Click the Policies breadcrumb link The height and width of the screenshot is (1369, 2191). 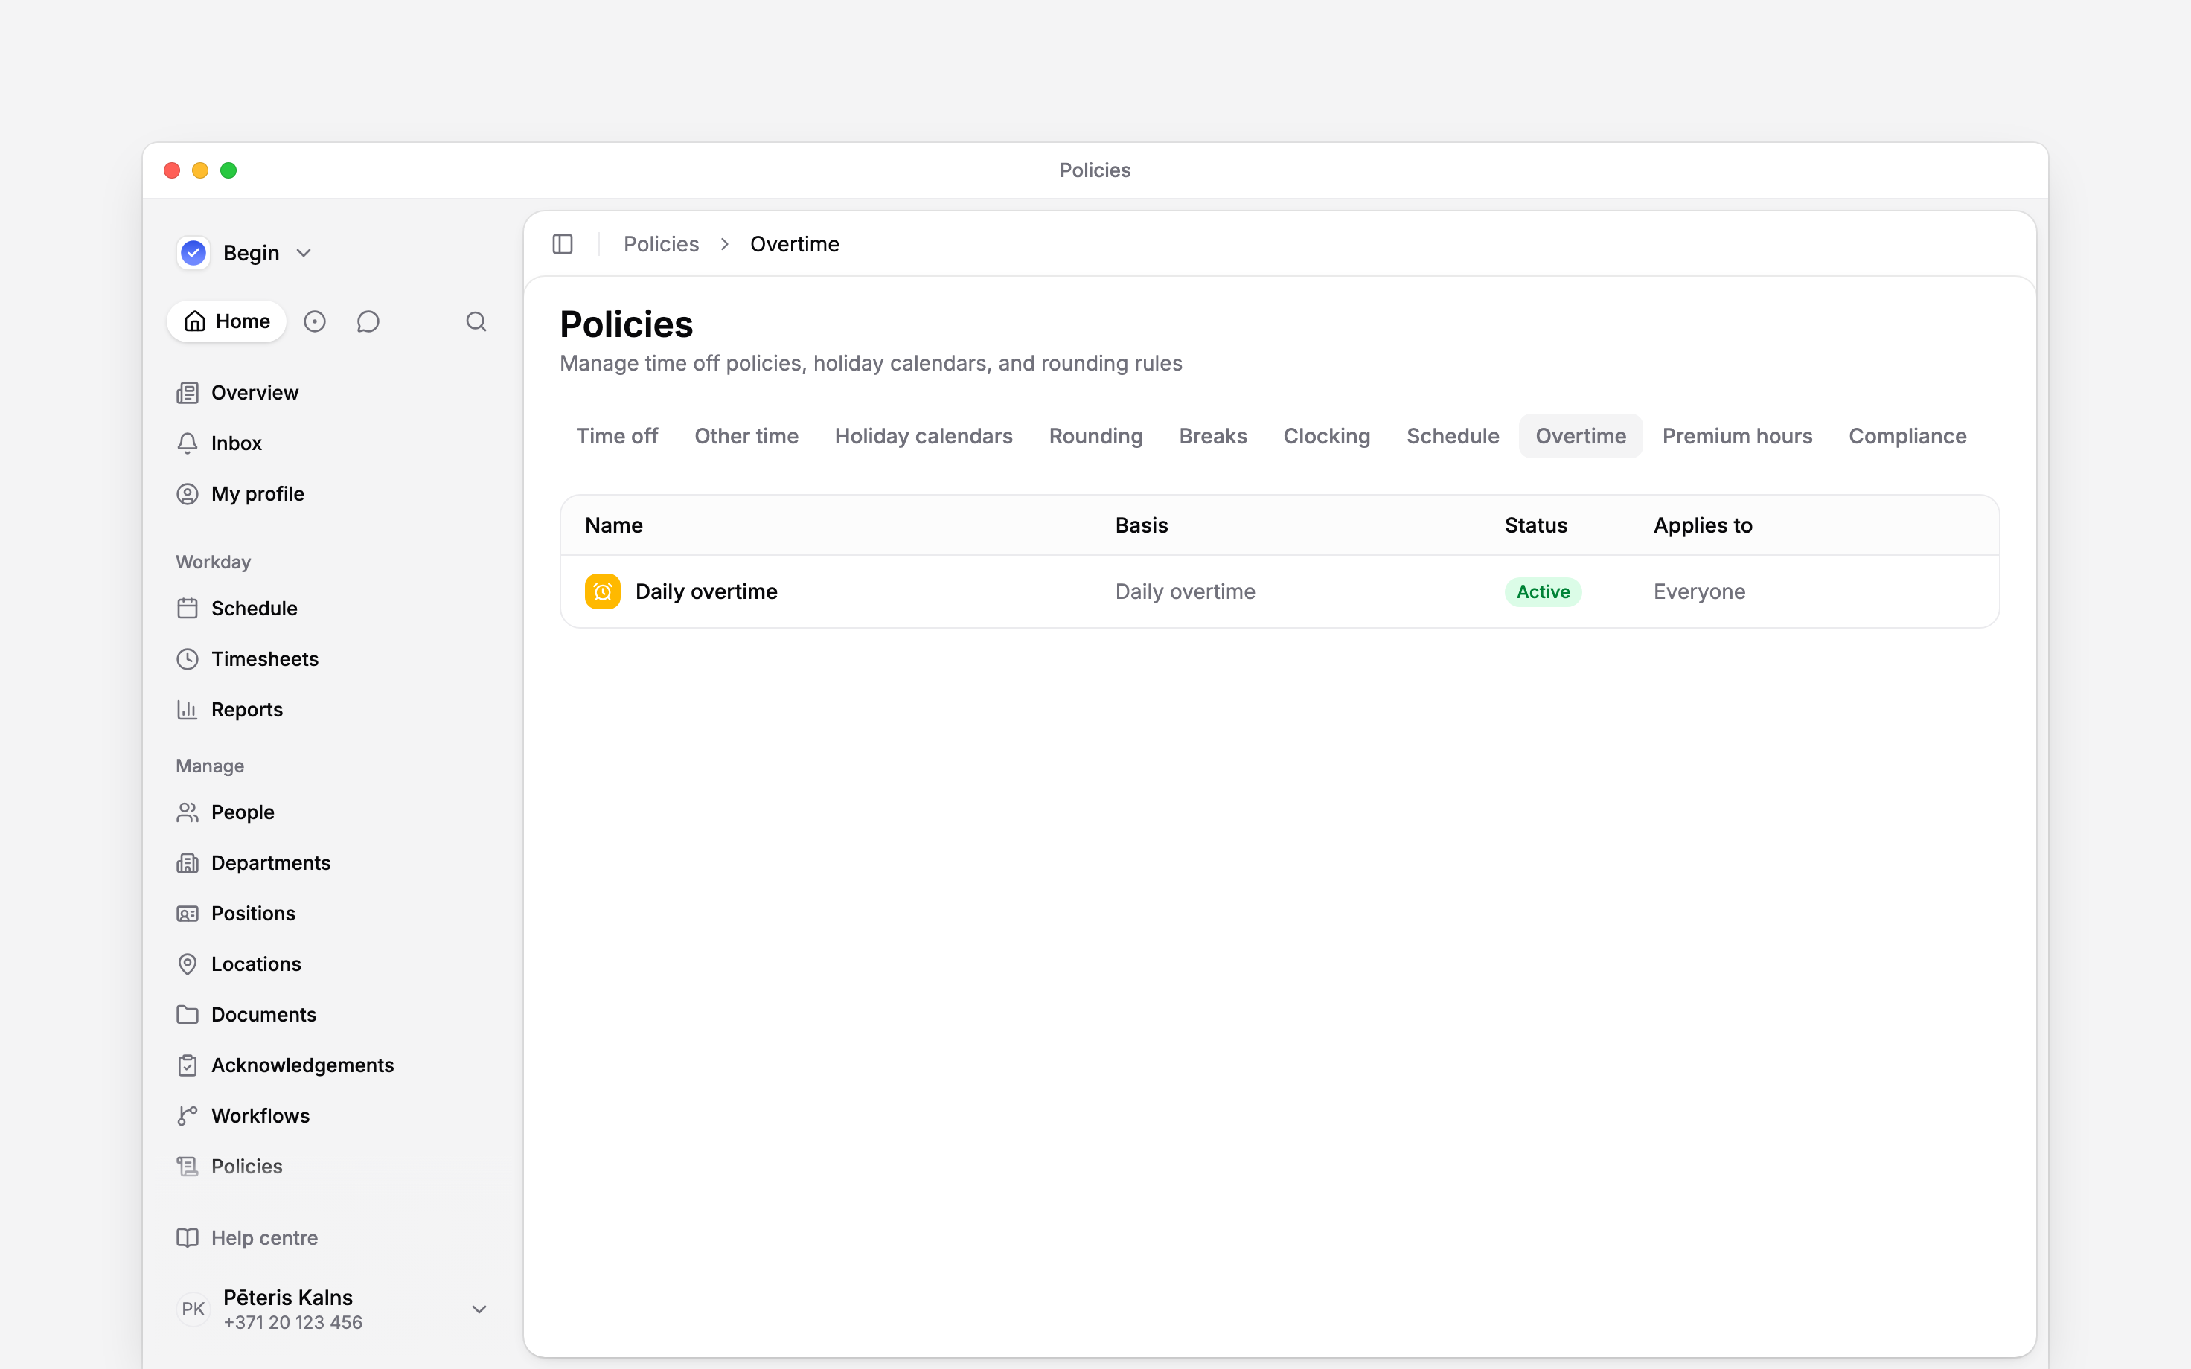(661, 245)
